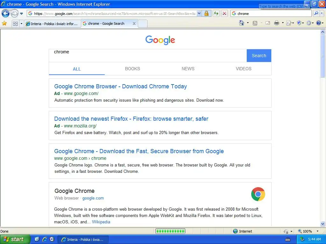Click the browser Back arrow button

[x=5, y=14]
